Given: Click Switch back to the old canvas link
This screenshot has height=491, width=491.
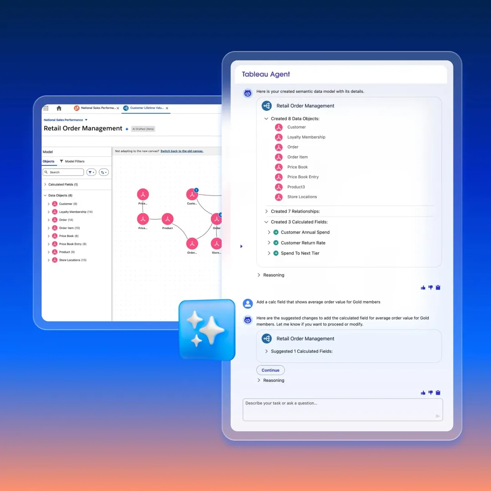Looking at the screenshot, I should point(182,151).
